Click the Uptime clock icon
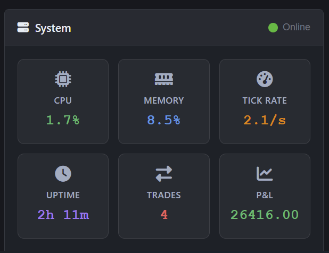 click(63, 174)
